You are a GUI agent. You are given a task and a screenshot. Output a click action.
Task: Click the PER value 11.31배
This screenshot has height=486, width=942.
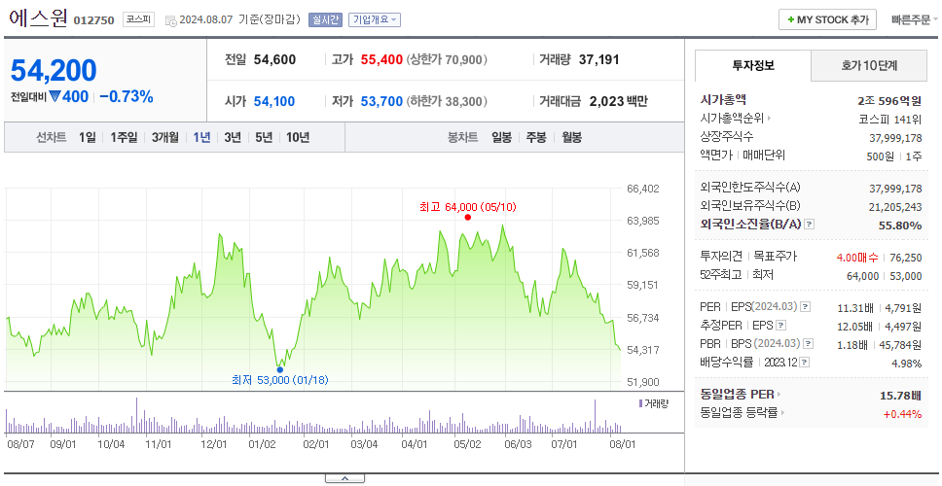coord(854,308)
